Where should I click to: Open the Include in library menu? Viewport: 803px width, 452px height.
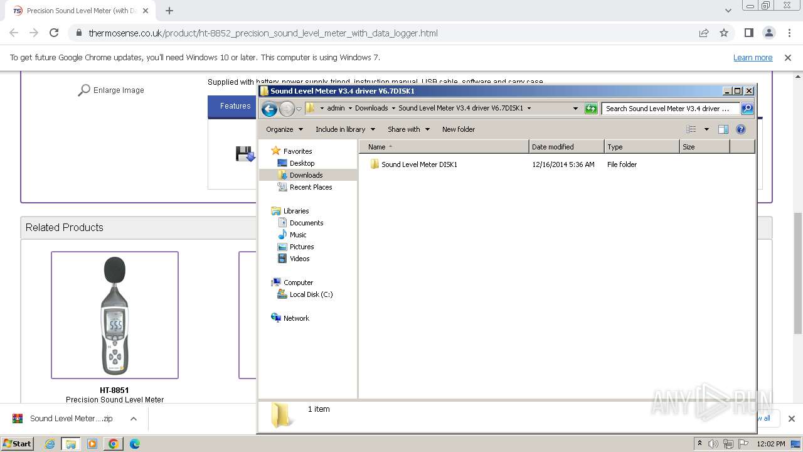tap(345, 129)
